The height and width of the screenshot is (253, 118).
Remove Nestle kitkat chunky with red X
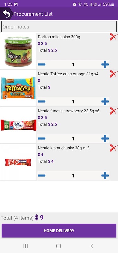point(114,148)
